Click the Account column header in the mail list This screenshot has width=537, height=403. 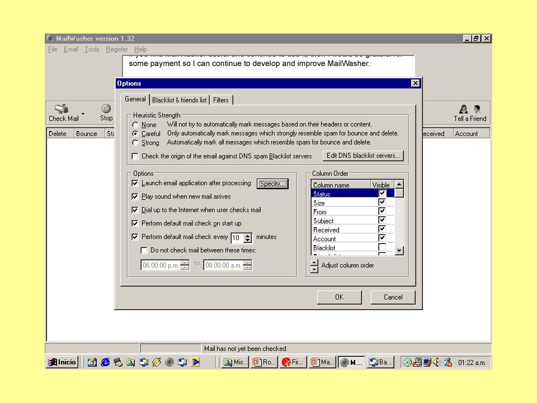click(x=471, y=134)
